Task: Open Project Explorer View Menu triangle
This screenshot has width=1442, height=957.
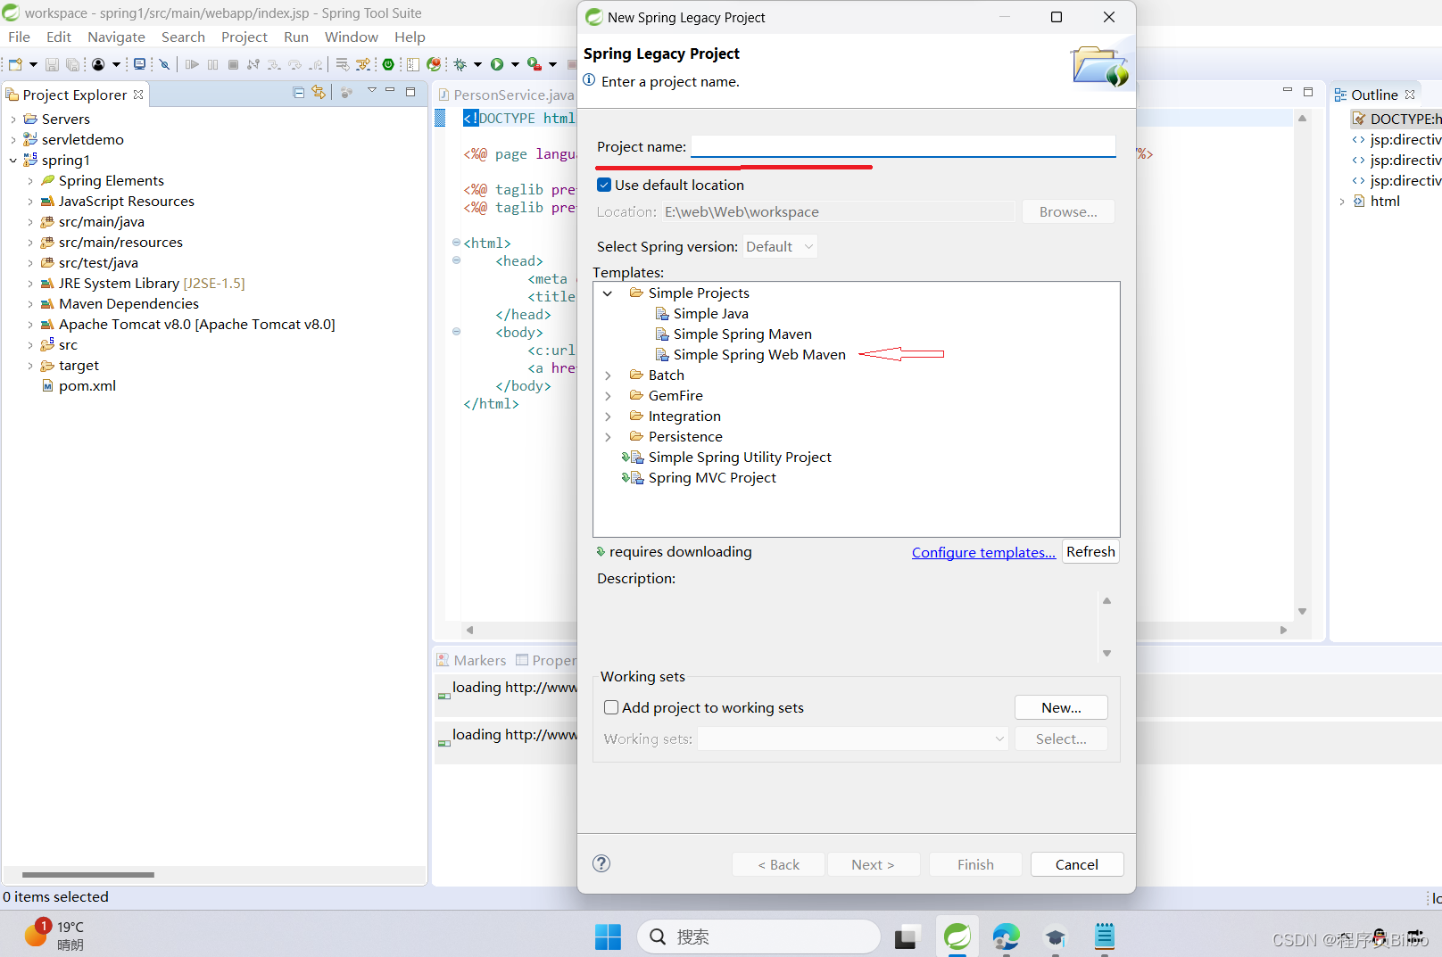Action: pos(372,91)
